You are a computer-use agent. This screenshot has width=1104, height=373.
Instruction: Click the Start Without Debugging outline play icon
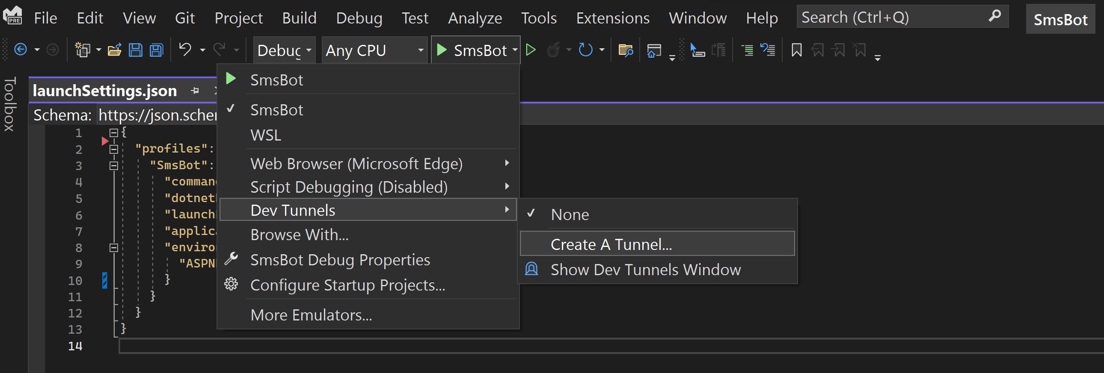(x=531, y=50)
